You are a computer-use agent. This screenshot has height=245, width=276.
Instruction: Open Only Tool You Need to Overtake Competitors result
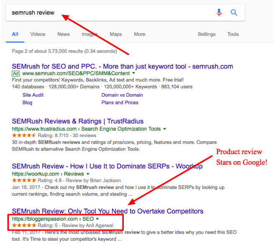coord(107,211)
